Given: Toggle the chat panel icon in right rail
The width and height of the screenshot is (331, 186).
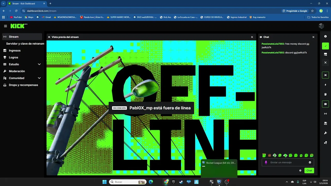Looking at the screenshot, I should (x=325, y=104).
